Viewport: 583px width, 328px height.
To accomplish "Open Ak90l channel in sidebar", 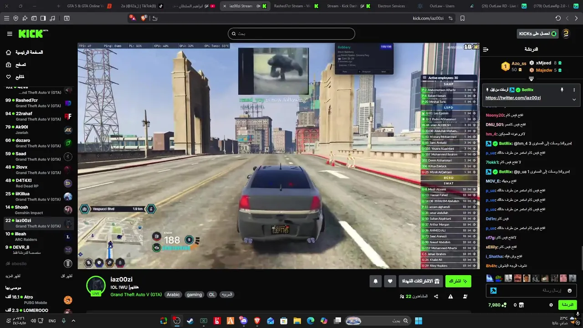I will pos(38,130).
